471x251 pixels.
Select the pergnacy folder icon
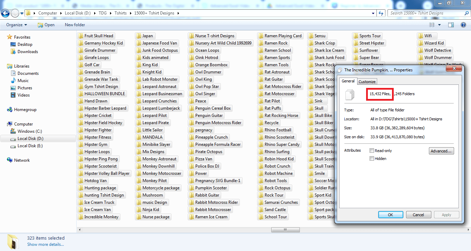pyautogui.click(x=191, y=130)
